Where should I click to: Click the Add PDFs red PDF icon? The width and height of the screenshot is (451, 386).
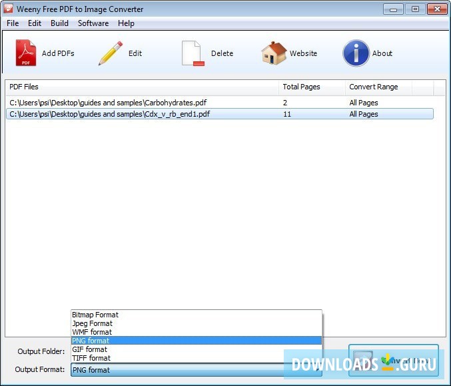(26, 53)
